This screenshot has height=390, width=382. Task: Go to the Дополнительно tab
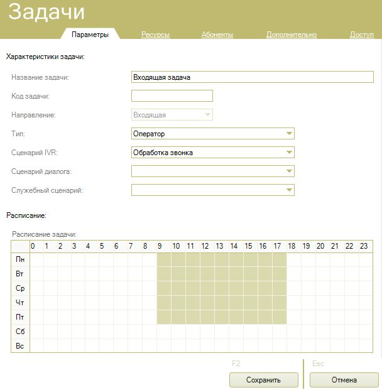[291, 35]
